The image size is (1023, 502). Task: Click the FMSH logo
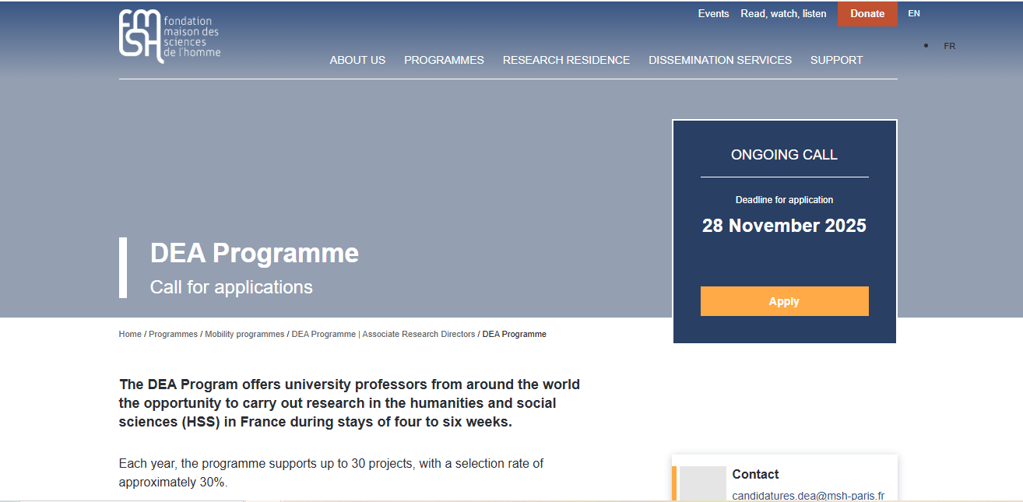(x=169, y=37)
